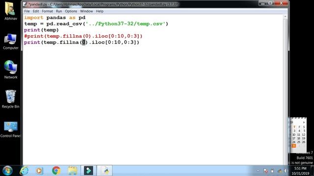Click the commented '#print(temp.fillna(0)' line
The image size is (314, 176).
tap(83, 36)
